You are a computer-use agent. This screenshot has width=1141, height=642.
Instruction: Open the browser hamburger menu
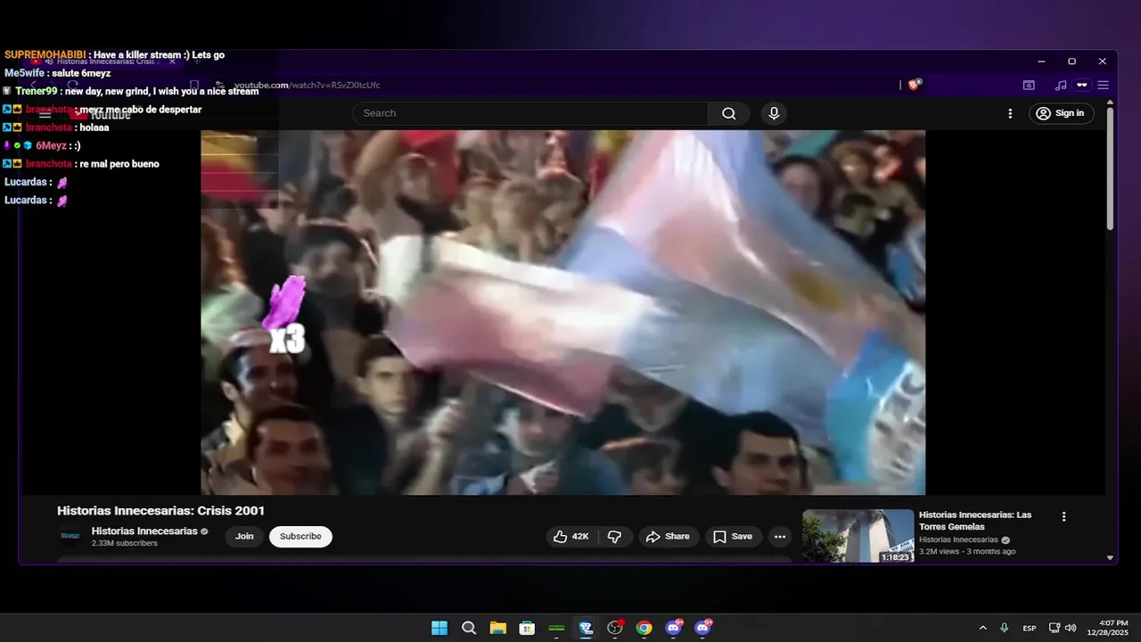[1103, 86]
